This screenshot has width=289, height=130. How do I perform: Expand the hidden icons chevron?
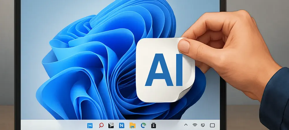pyautogui.click(x=186, y=125)
